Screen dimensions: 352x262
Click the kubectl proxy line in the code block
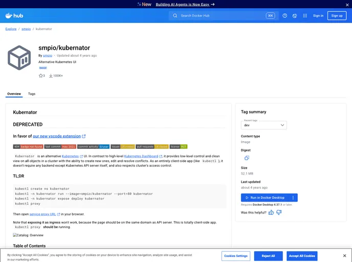28,204
